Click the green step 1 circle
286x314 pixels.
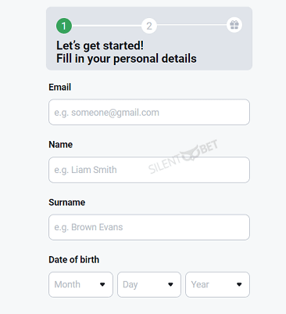64,26
